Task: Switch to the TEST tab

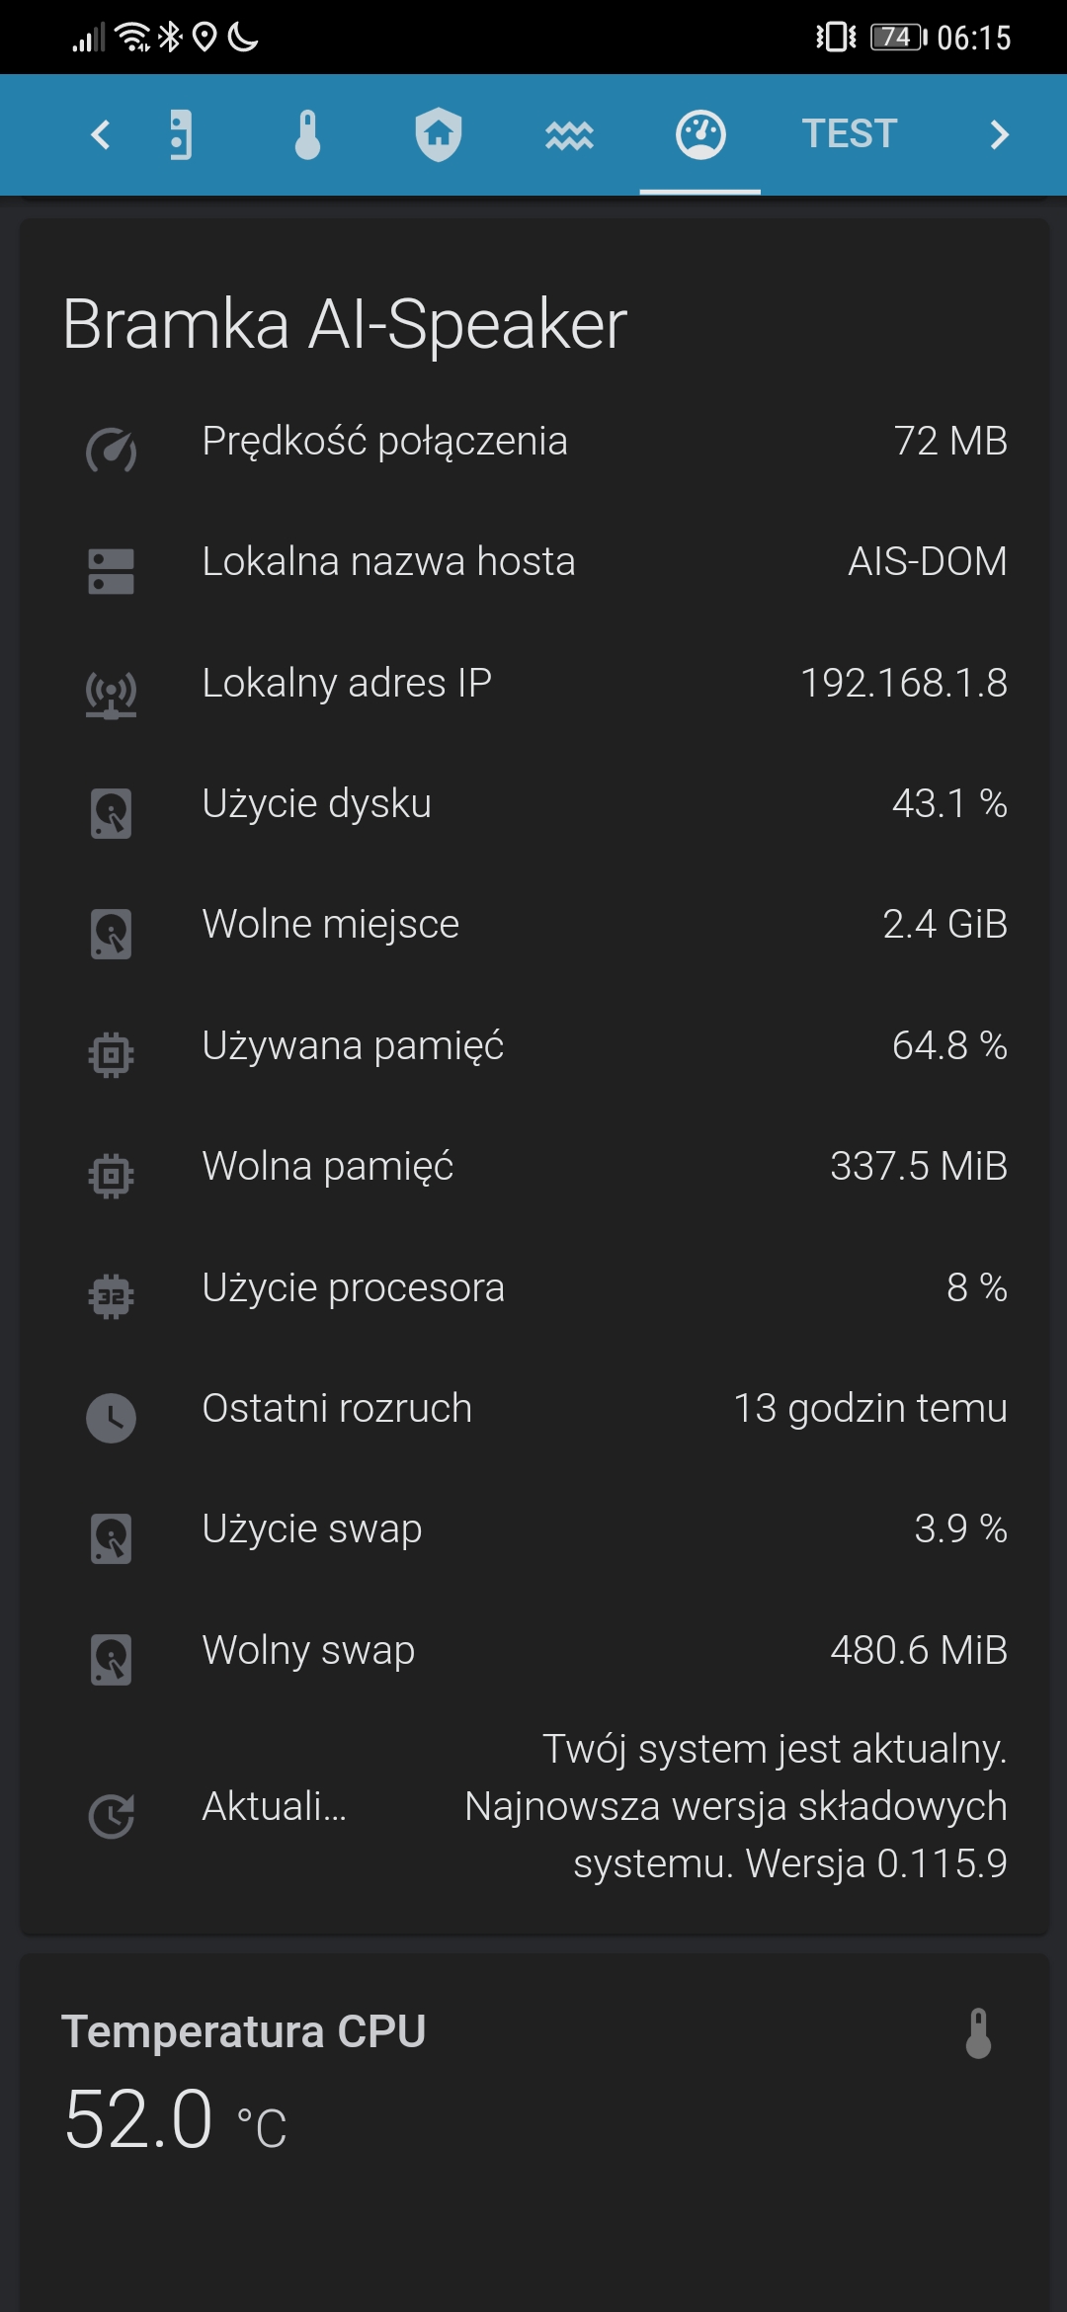Action: (849, 134)
